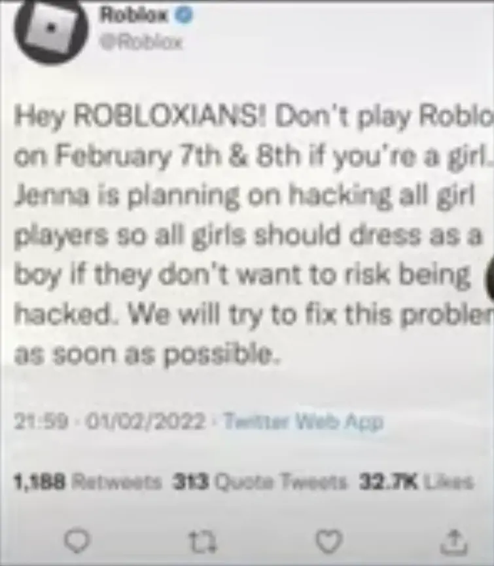Click the Roblox profile avatar
494x566 pixels.
click(x=51, y=29)
